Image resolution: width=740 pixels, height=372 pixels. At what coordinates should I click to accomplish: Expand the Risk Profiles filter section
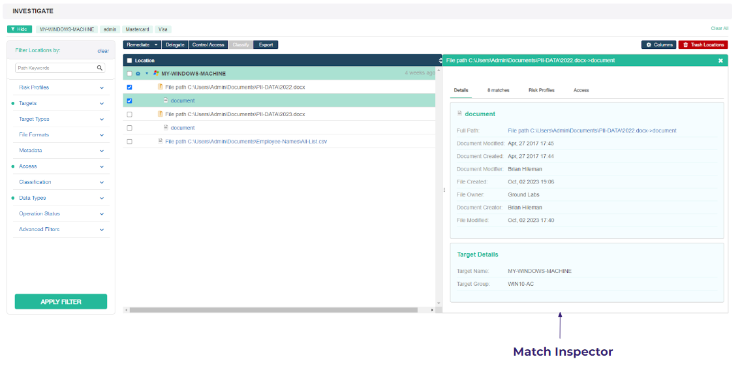[x=102, y=87]
